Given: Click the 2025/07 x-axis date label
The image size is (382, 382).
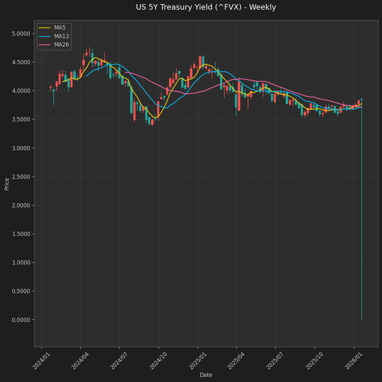Looking at the screenshot, I should pyautogui.click(x=275, y=360).
